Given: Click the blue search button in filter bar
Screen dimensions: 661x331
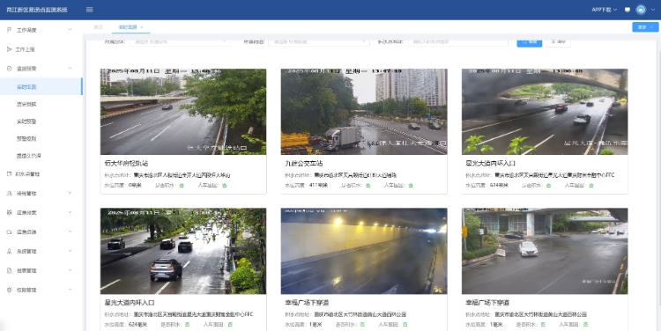Looking at the screenshot, I should (x=530, y=41).
